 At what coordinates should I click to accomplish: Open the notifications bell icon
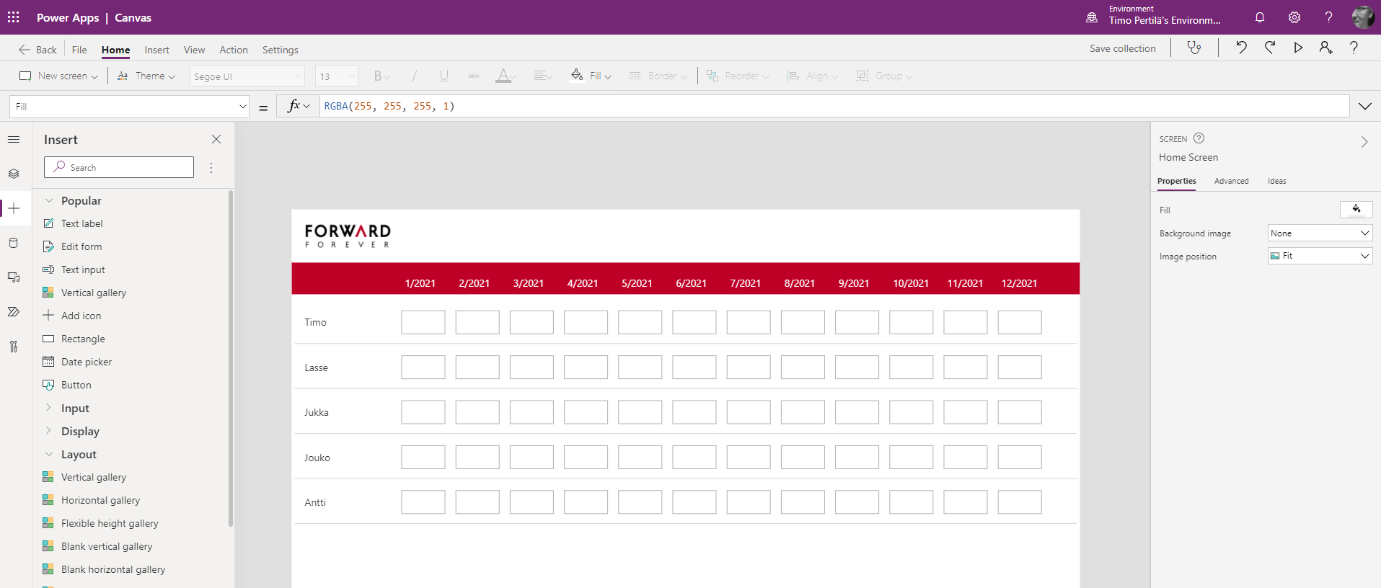(x=1260, y=17)
